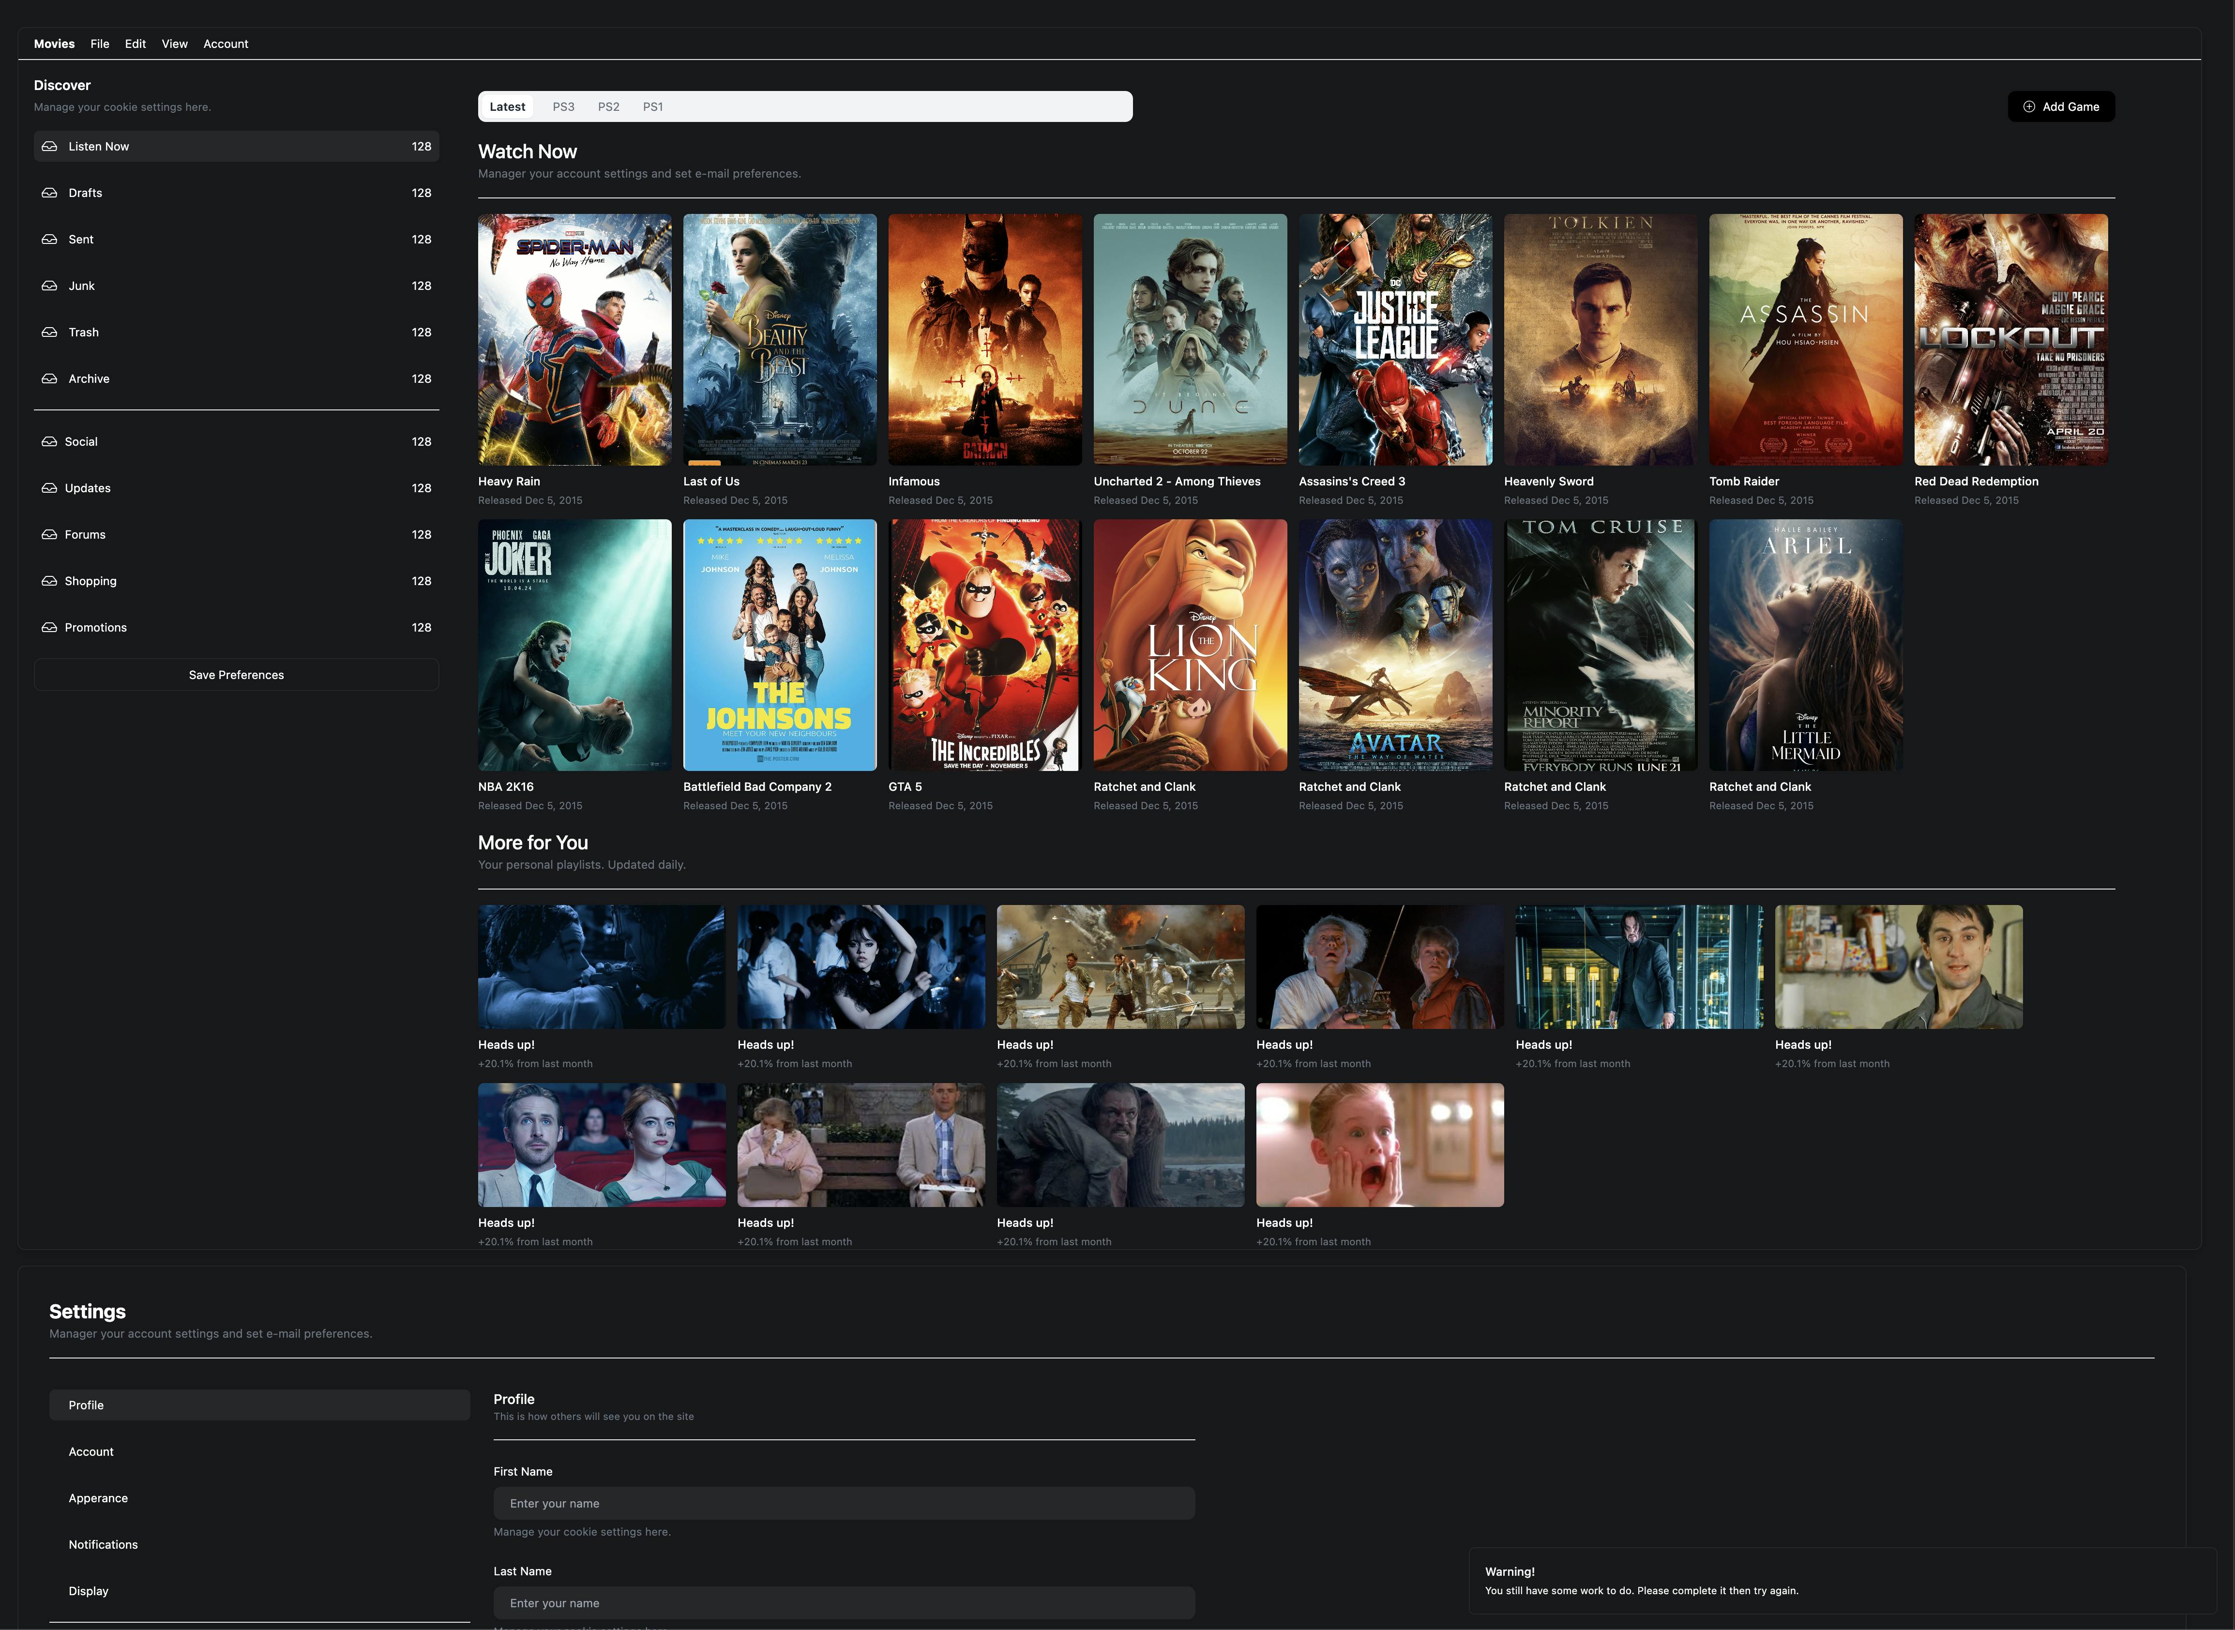
Task: Click the Save Preferences button
Action: (236, 675)
